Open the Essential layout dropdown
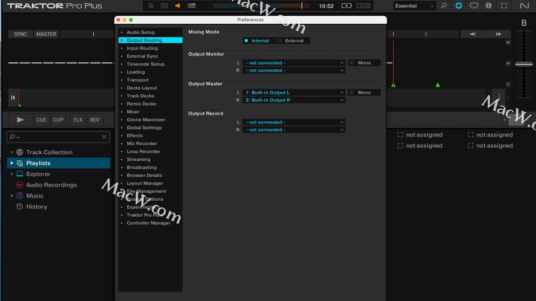Image resolution: width=536 pixels, height=301 pixels. 414,6
